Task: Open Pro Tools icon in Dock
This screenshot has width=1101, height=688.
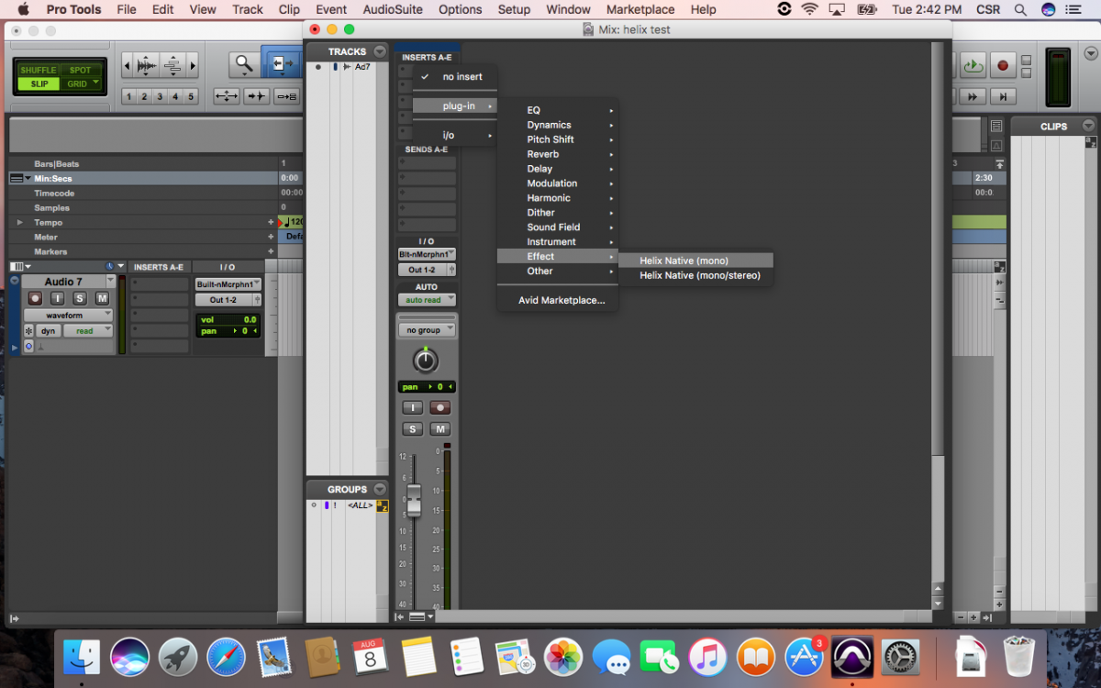Action: [x=851, y=657]
